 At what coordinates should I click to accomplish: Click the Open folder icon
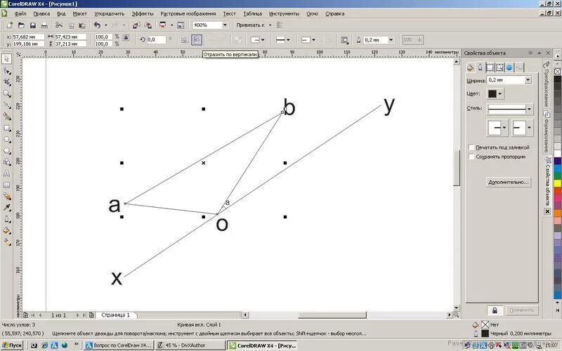click(21, 25)
